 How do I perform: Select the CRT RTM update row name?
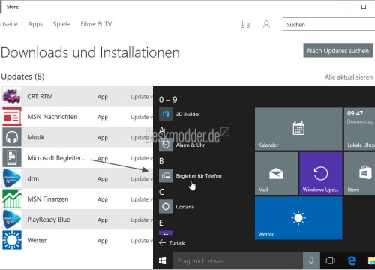[40, 96]
